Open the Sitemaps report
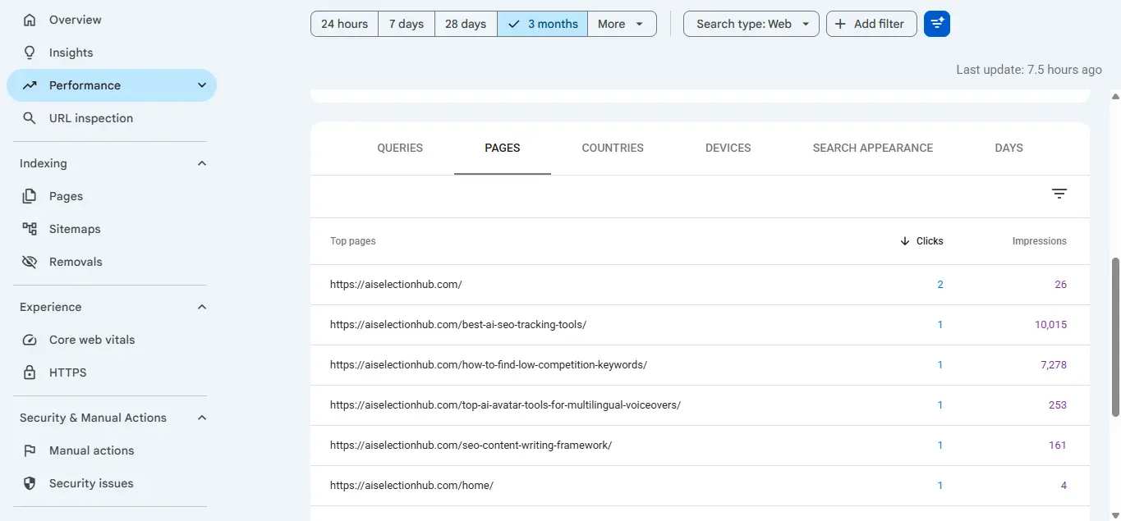This screenshot has height=521, width=1121. (75, 229)
